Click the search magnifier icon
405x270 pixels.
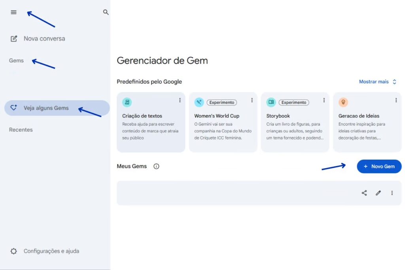pos(106,12)
